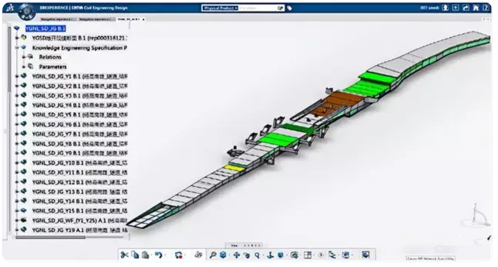Viewport: 498px width, 267px height.
Task: Select the Pan arrows tool
Action: coord(236,255)
